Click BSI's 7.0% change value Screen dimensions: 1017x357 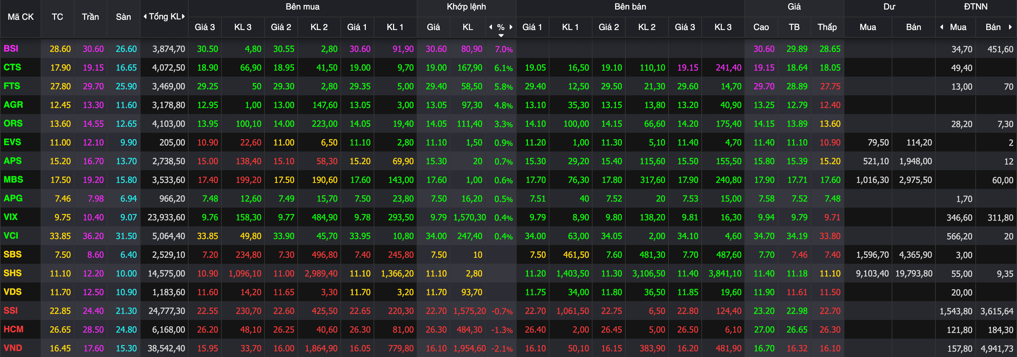504,49
